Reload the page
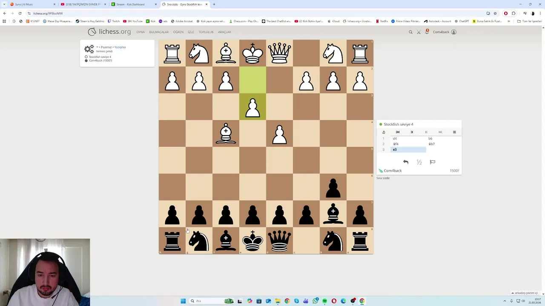This screenshot has height=306, width=545. point(20,13)
